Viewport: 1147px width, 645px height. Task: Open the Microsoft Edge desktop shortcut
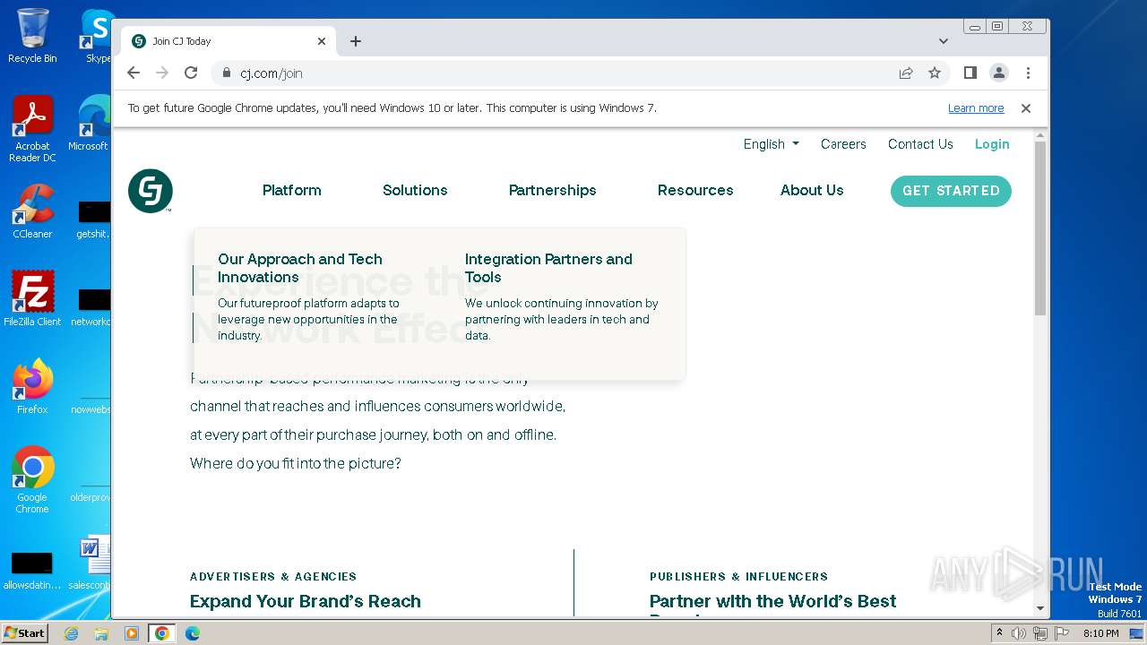[x=90, y=124]
